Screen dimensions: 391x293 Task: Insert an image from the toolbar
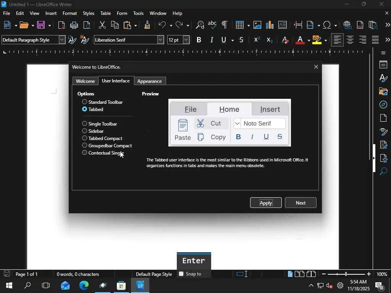tap(257, 25)
